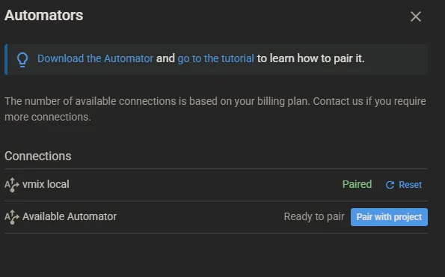Image resolution: width=445 pixels, height=277 pixels.
Task: Select the vmix local connection name
Action: (x=46, y=184)
